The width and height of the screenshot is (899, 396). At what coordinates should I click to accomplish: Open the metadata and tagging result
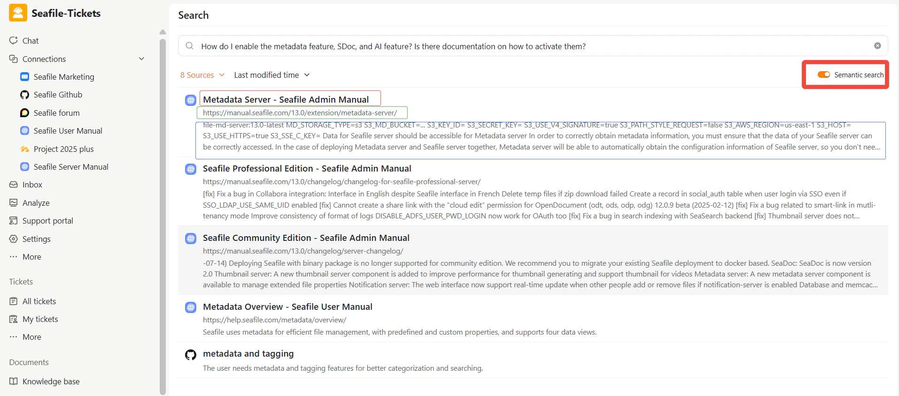tap(248, 354)
